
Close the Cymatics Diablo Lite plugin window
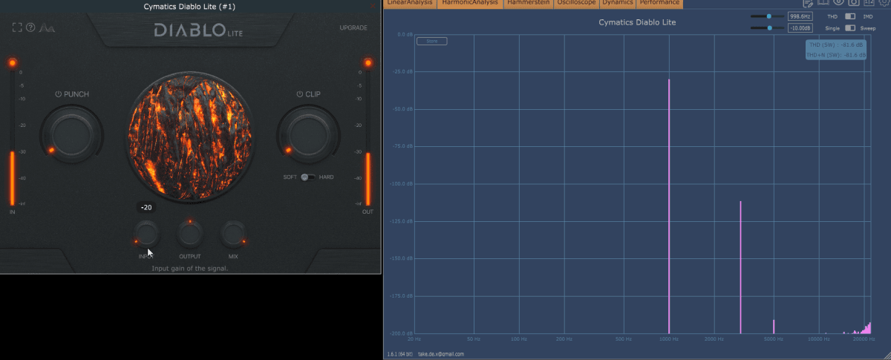pyautogui.click(x=373, y=5)
